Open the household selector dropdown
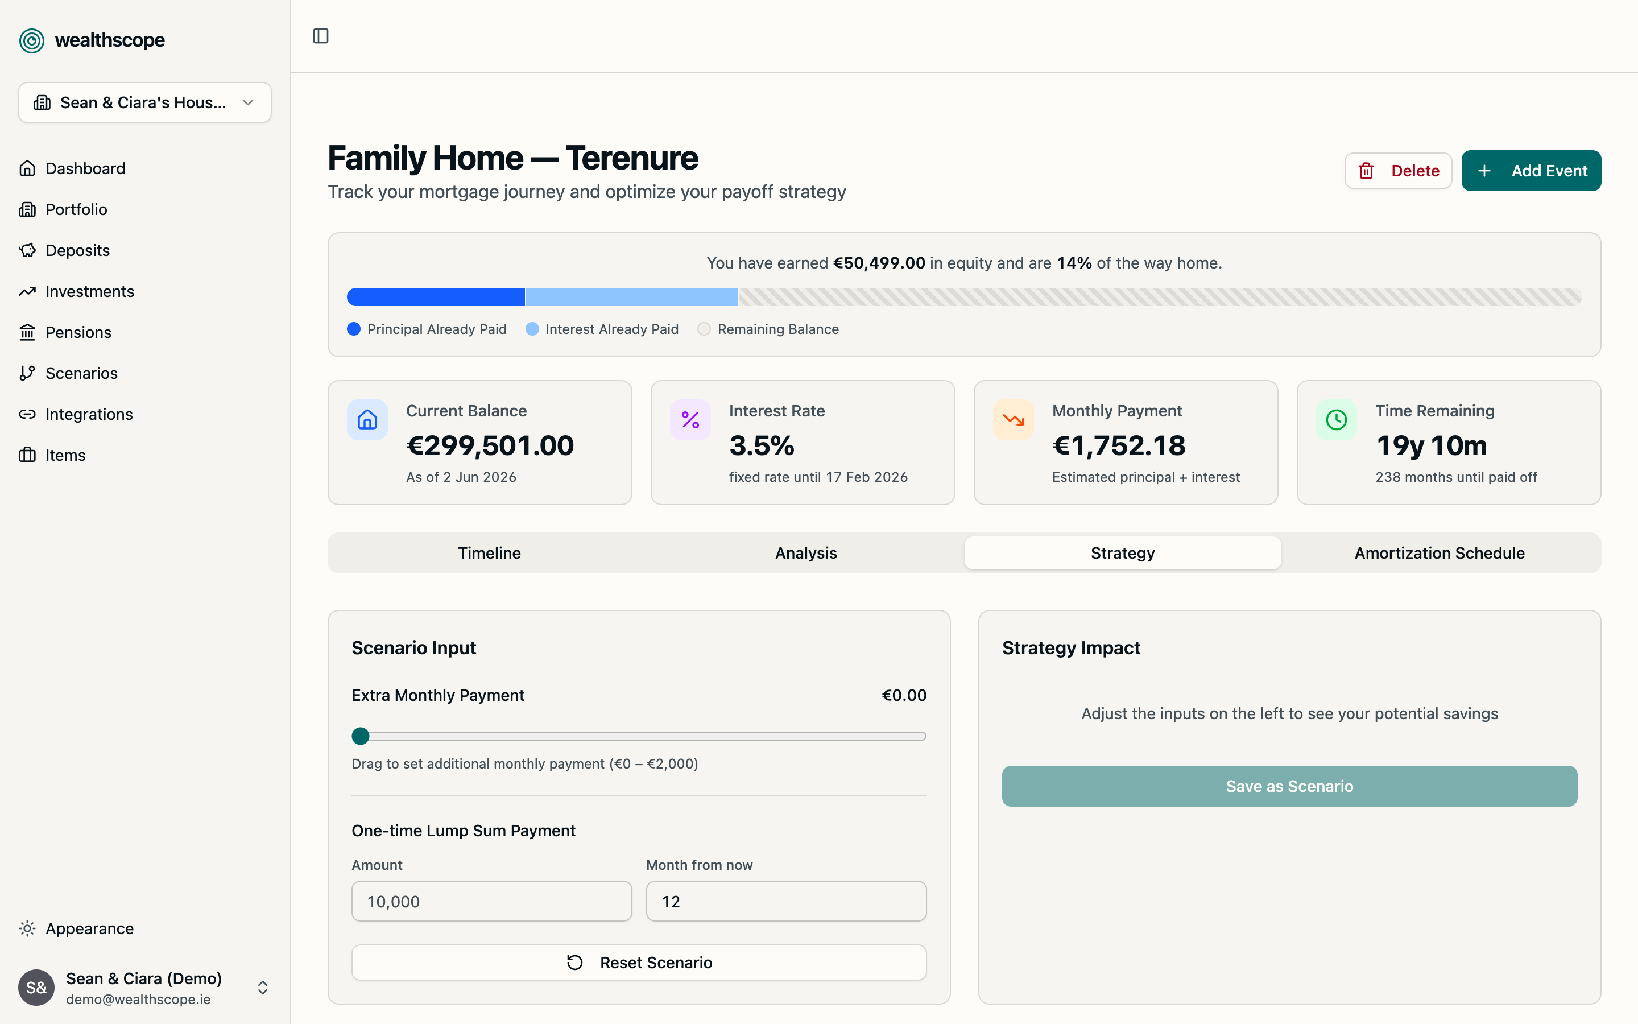The width and height of the screenshot is (1638, 1024). tap(145, 102)
